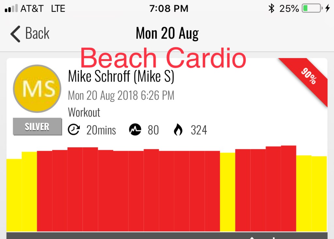Viewport: 334px width, 239px height.
Task: Tap the calories flame icon
Action: point(178,130)
